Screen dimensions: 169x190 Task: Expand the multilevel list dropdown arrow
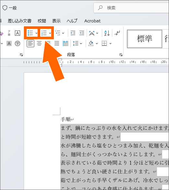pos(63,33)
